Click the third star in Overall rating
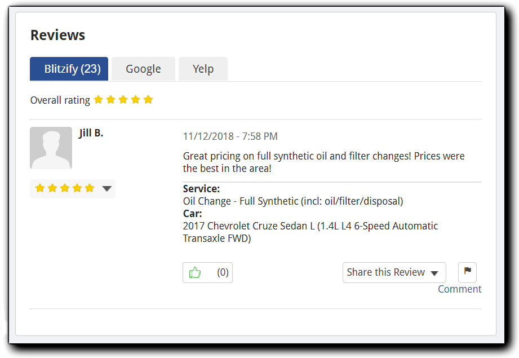Image resolution: width=519 pixels, height=358 pixels. click(x=123, y=100)
